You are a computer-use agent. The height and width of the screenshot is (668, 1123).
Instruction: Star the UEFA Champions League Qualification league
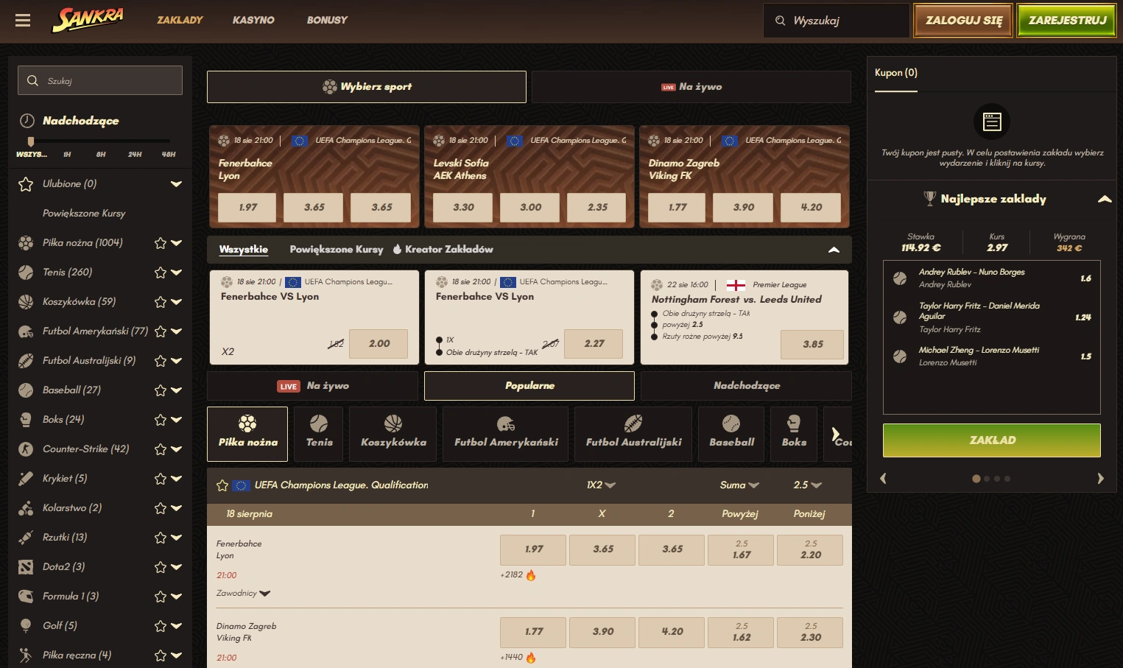[x=222, y=485]
